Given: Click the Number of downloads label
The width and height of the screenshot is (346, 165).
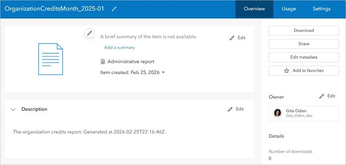Looking at the screenshot, I should [291, 151].
